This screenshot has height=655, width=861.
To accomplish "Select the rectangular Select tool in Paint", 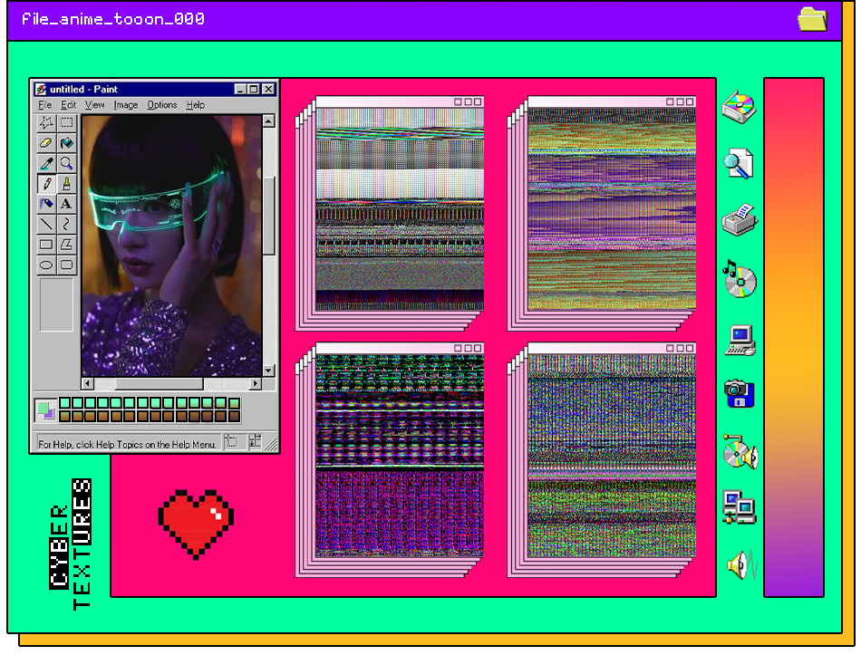I will pyautogui.click(x=66, y=122).
